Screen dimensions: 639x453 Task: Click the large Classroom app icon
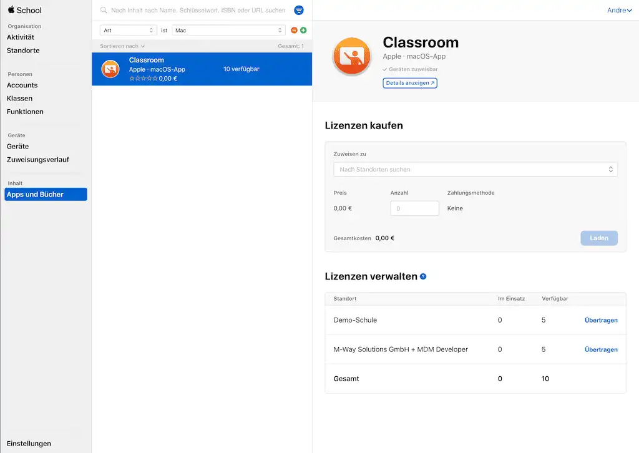point(352,57)
